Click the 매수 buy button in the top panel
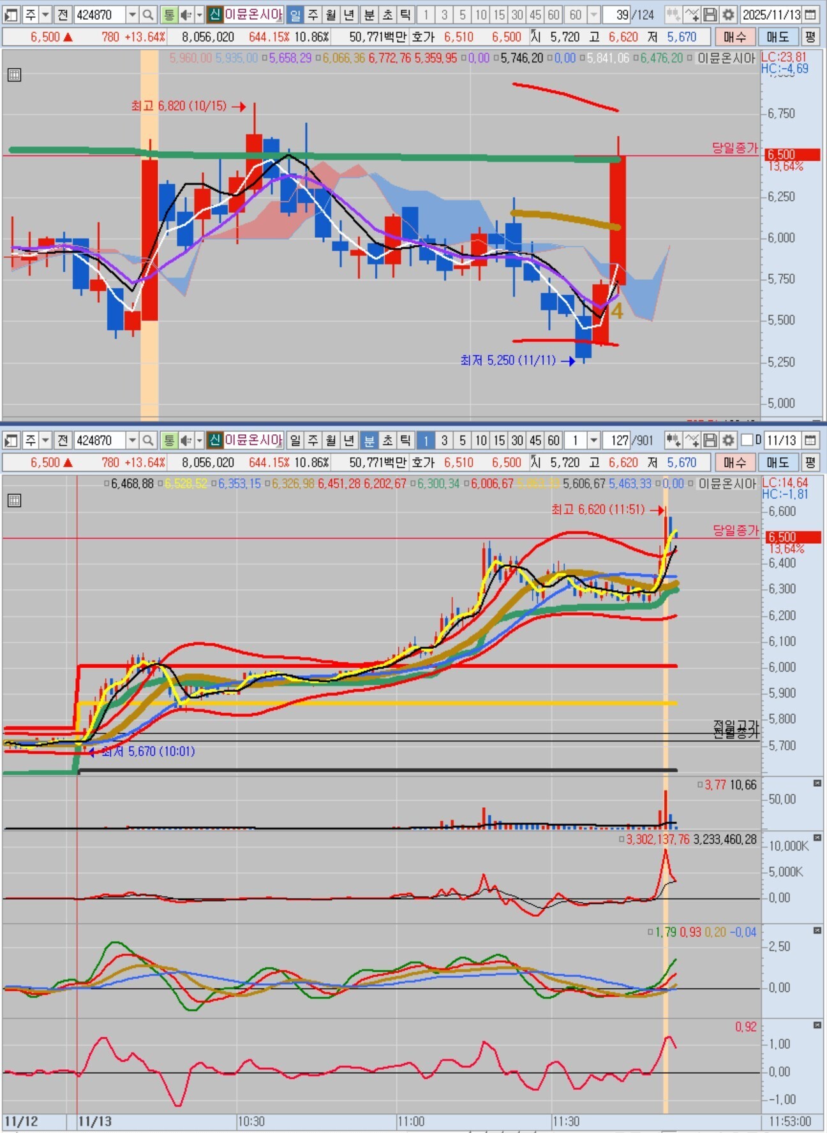The image size is (827, 1133). [x=734, y=36]
